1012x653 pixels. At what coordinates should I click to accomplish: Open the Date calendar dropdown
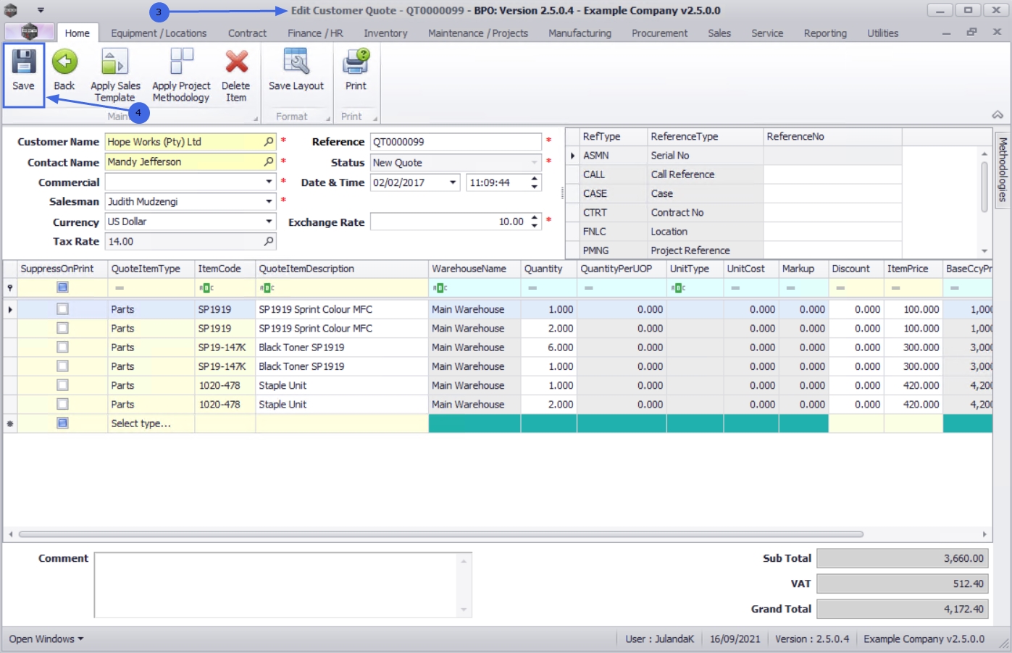tap(453, 182)
